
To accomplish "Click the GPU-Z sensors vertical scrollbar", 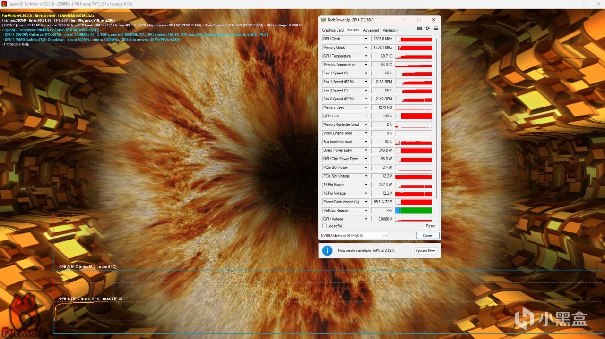I will [437, 118].
